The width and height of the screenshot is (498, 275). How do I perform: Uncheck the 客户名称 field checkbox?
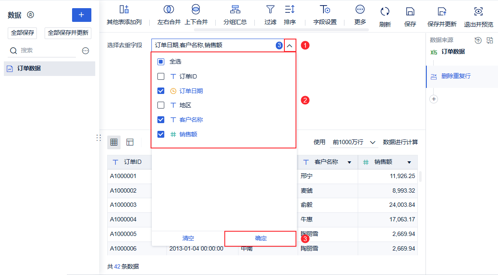(x=161, y=120)
